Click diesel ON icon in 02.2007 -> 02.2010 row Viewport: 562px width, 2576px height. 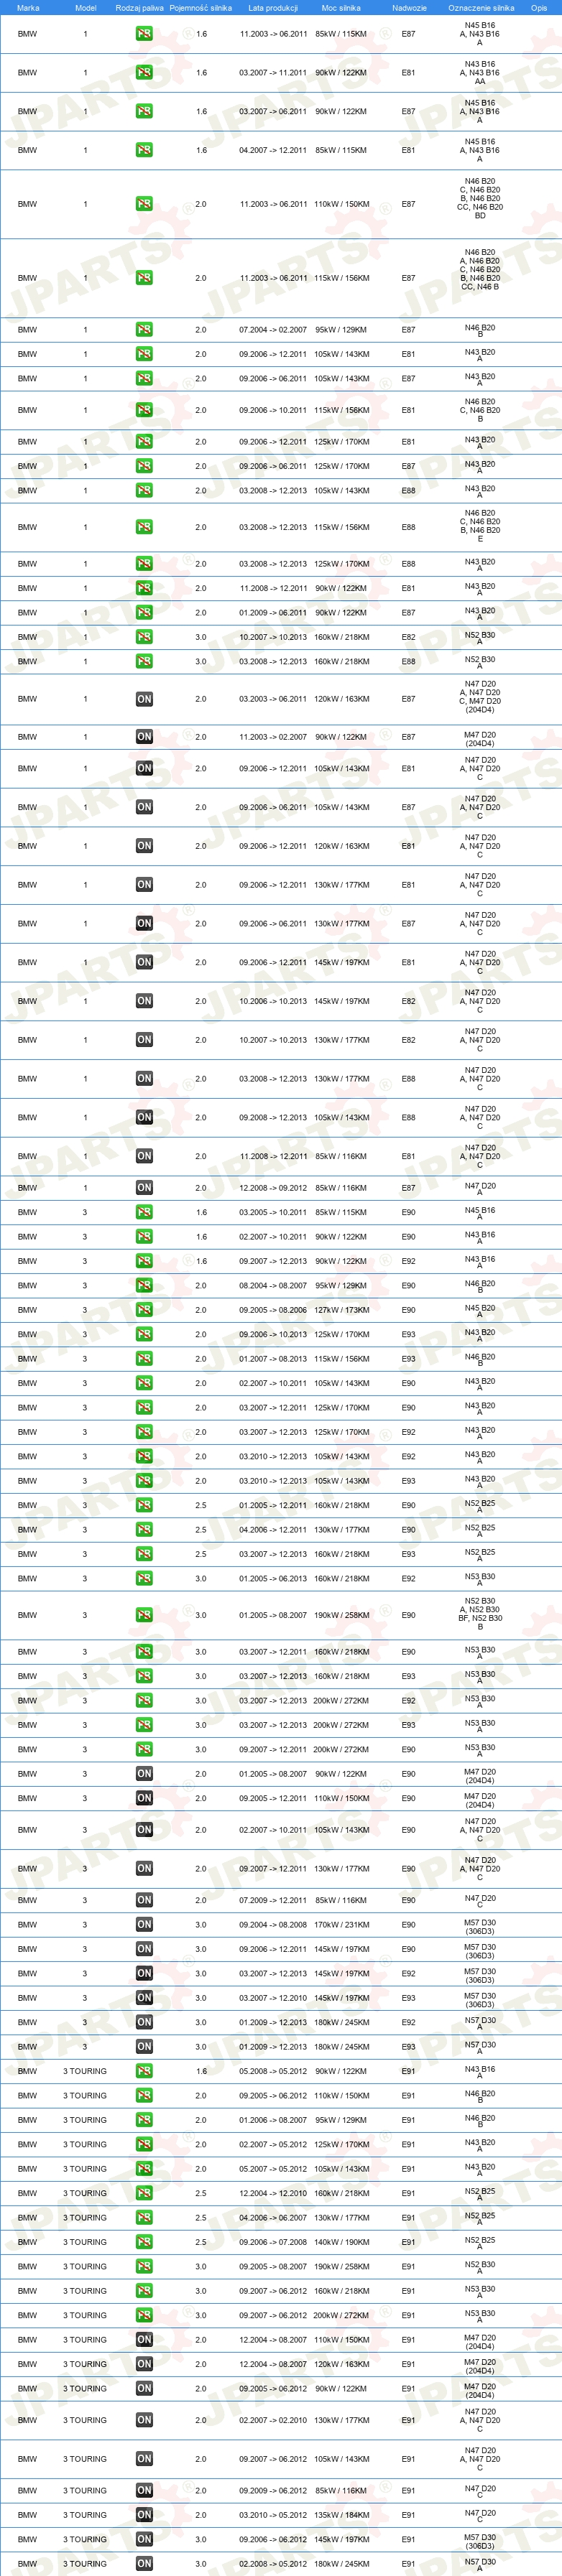pyautogui.click(x=144, y=2420)
